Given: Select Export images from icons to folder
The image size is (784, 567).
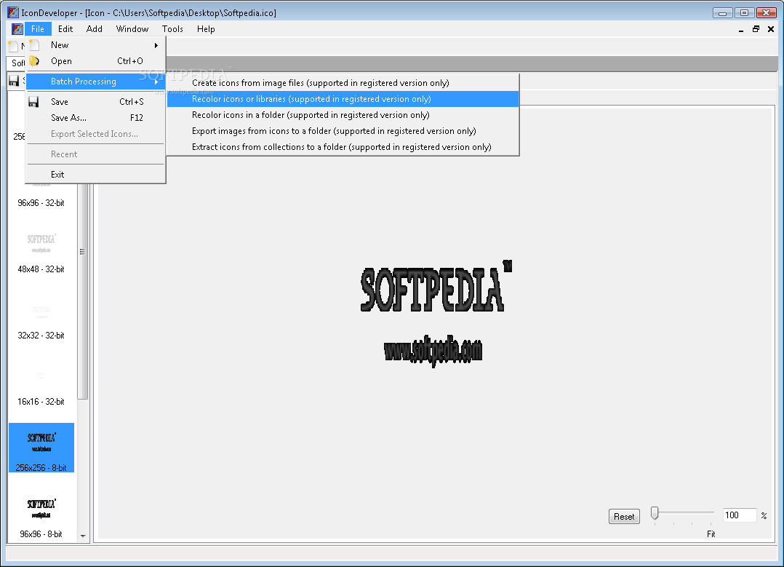Looking at the screenshot, I should [x=343, y=131].
